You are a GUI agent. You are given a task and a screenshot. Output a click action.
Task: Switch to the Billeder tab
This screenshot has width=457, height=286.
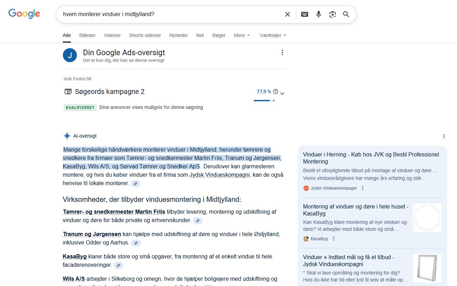click(x=87, y=35)
